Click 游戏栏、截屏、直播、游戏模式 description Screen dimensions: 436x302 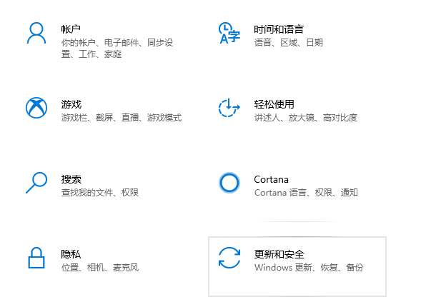(x=122, y=118)
